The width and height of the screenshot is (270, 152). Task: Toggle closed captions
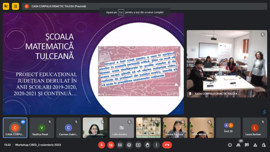tap(120, 145)
